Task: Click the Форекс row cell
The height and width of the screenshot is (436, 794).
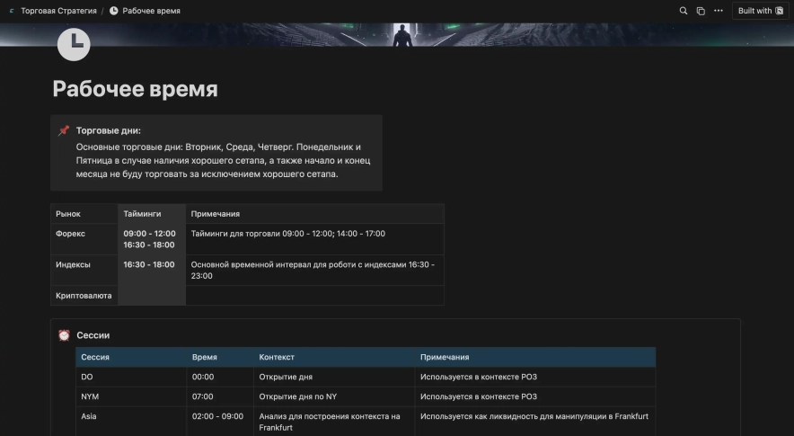Action: pos(71,234)
